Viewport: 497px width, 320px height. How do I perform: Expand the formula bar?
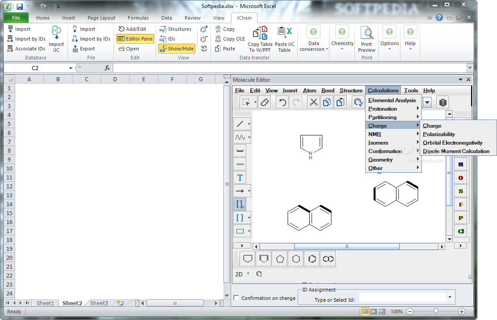tap(470, 67)
